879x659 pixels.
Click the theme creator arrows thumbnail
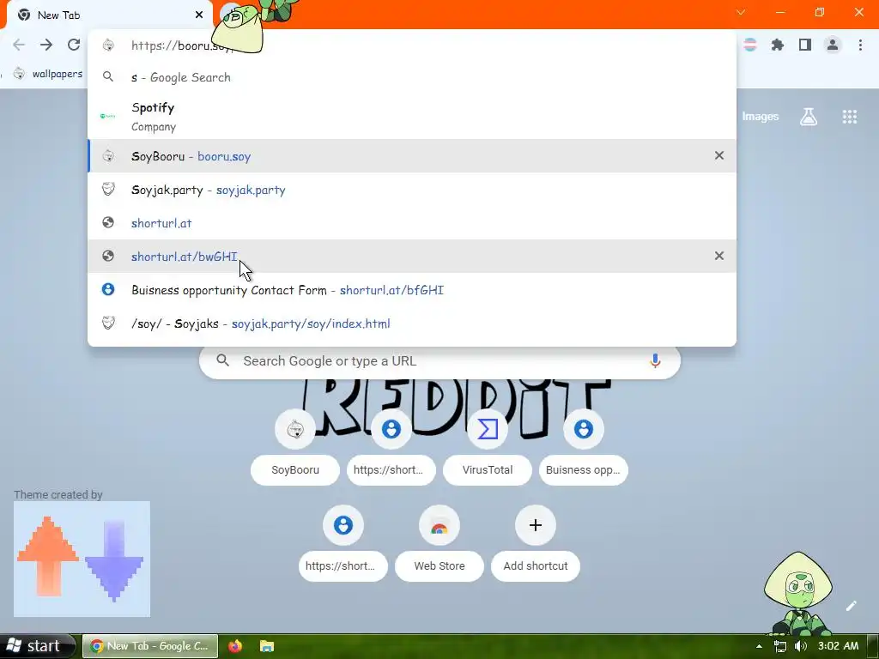coord(82,559)
